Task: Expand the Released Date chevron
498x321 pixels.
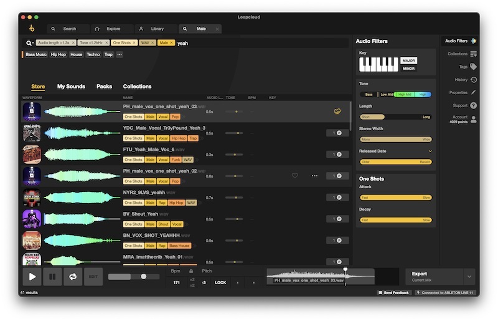Action: tap(430, 151)
